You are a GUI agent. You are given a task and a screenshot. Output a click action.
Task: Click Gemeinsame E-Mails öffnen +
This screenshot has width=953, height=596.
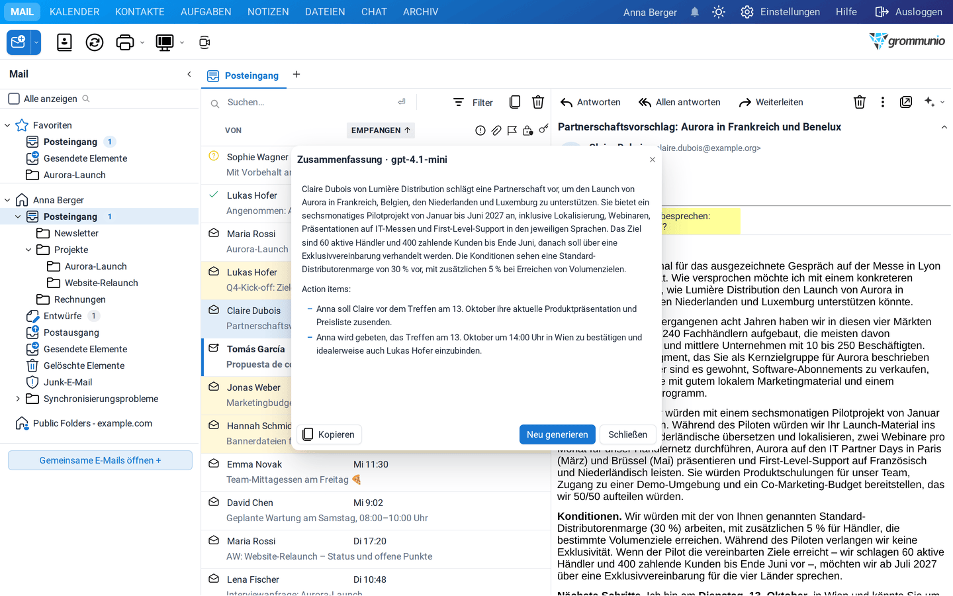click(100, 460)
